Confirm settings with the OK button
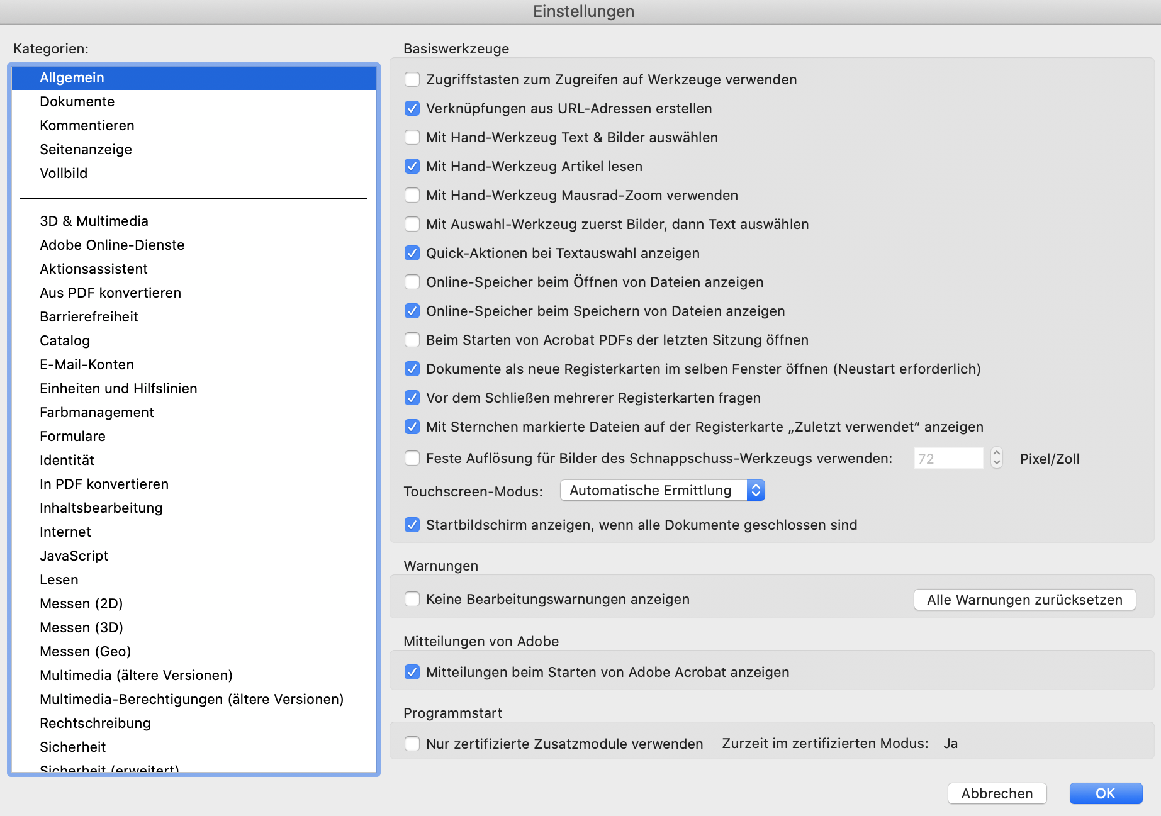Image resolution: width=1161 pixels, height=816 pixels. pos(1106,793)
